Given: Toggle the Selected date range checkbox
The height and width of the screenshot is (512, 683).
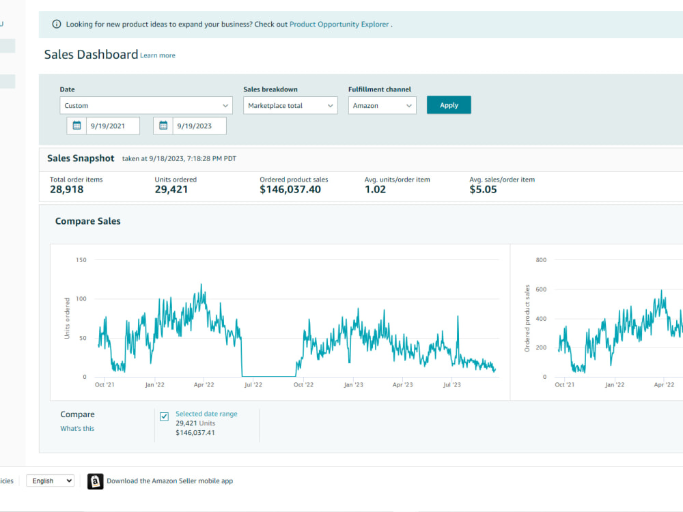Looking at the screenshot, I should click(164, 416).
